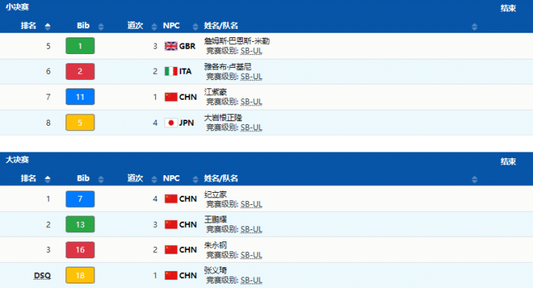This screenshot has width=533, height=288.
Task: Click red bib 16 badge
Action: point(80,250)
